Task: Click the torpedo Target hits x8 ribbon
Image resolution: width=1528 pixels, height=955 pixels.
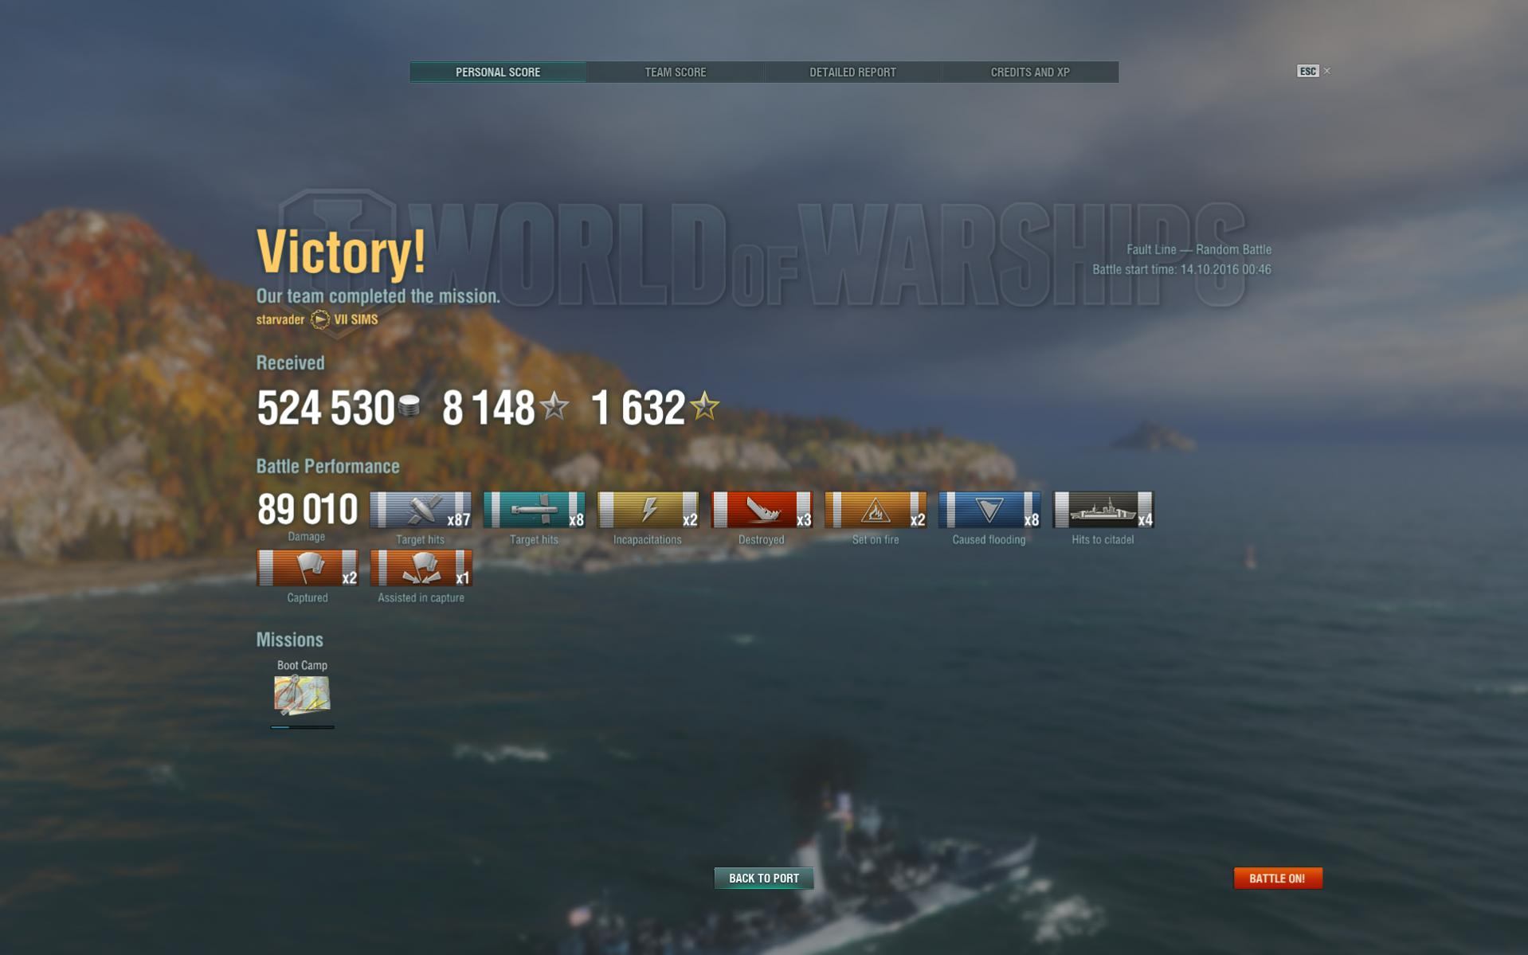Action: [x=534, y=510]
